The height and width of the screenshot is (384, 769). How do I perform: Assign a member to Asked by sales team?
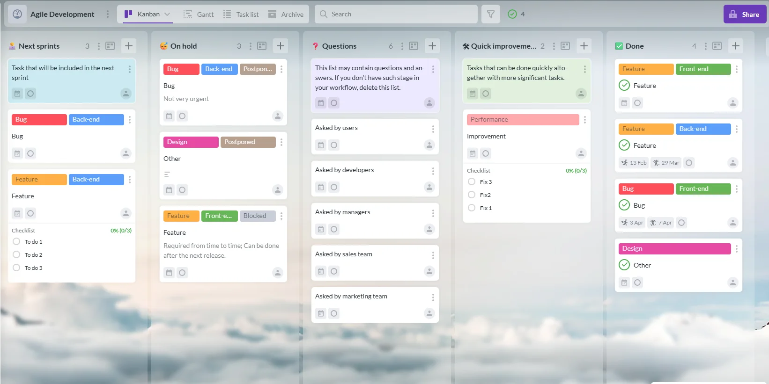click(x=429, y=271)
